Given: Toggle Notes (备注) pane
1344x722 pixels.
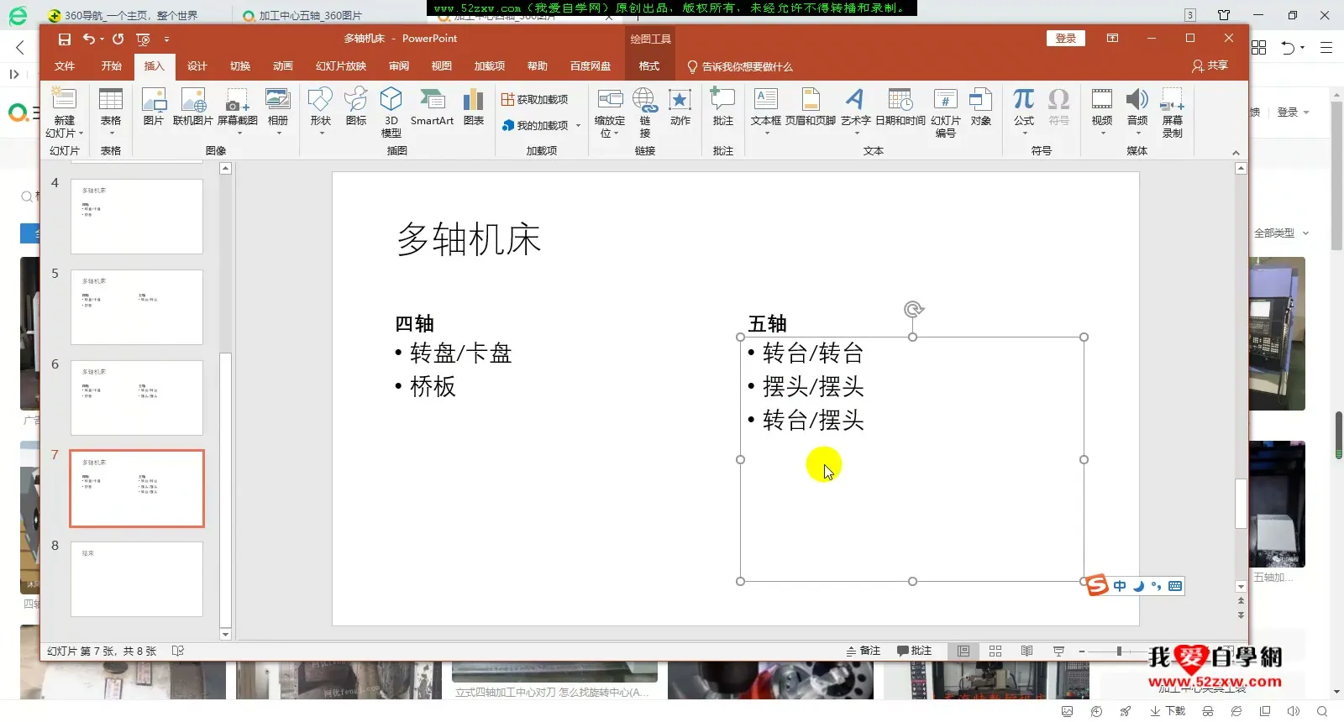Looking at the screenshot, I should 864,651.
